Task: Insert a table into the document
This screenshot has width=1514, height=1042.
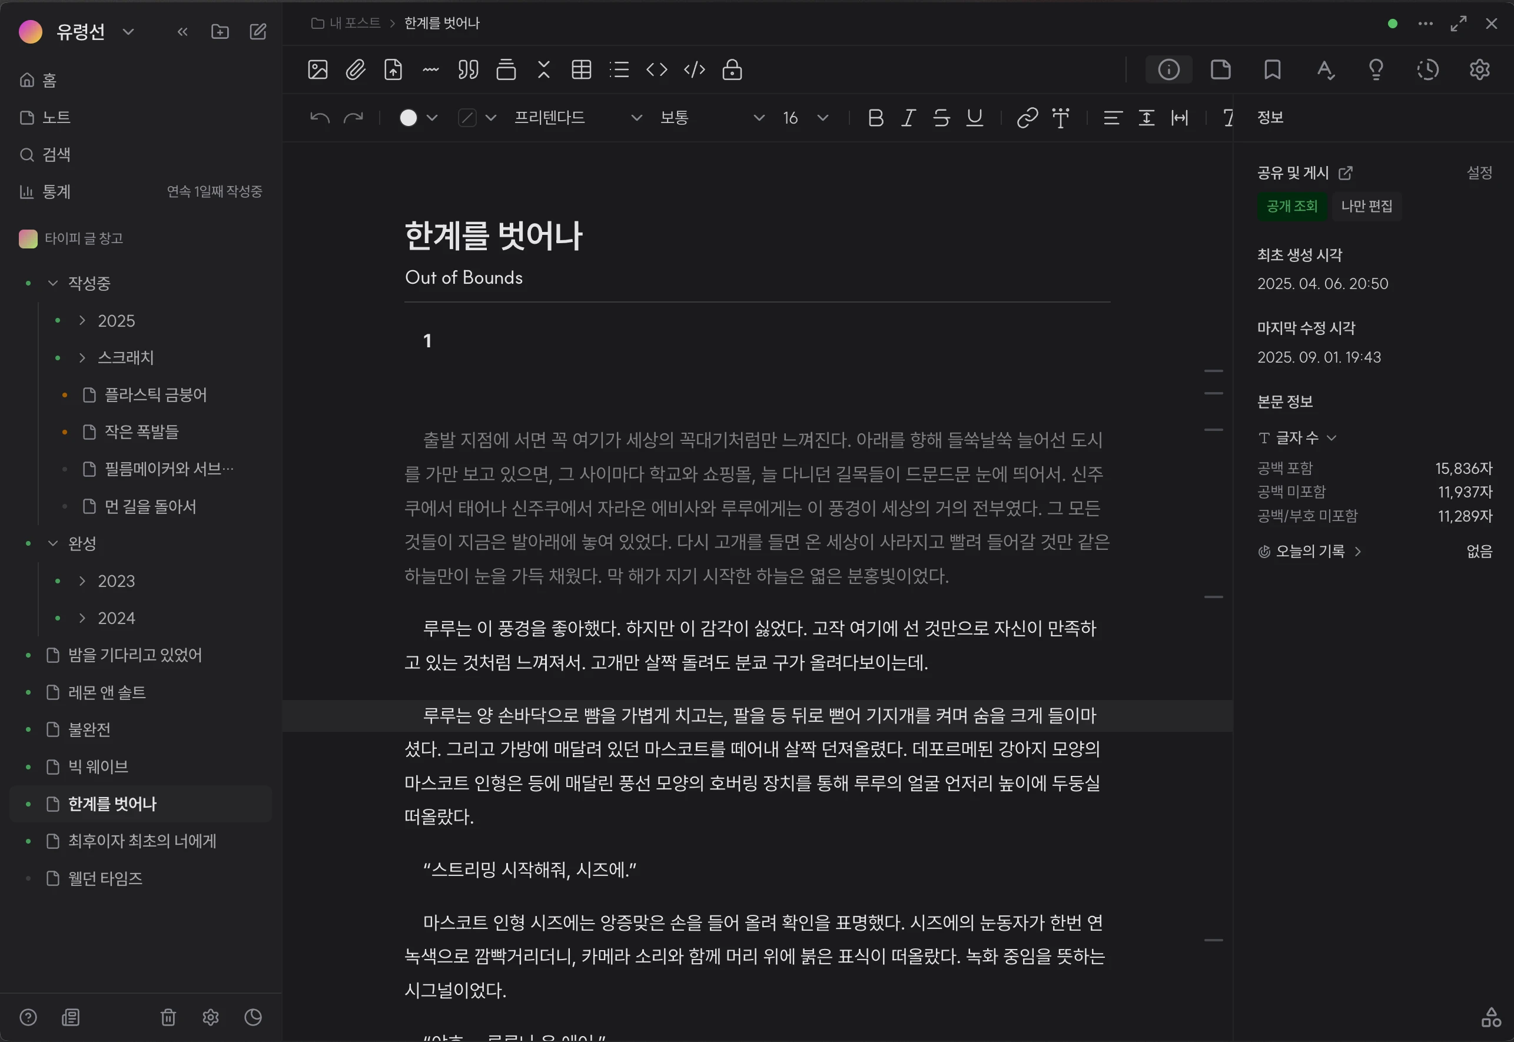Action: click(581, 70)
